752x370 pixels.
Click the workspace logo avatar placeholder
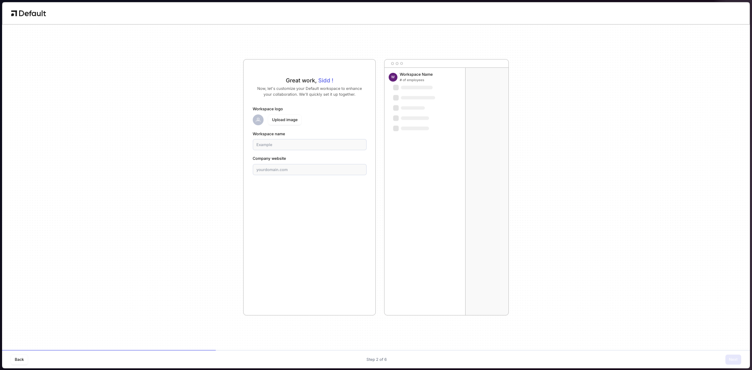pos(258,120)
